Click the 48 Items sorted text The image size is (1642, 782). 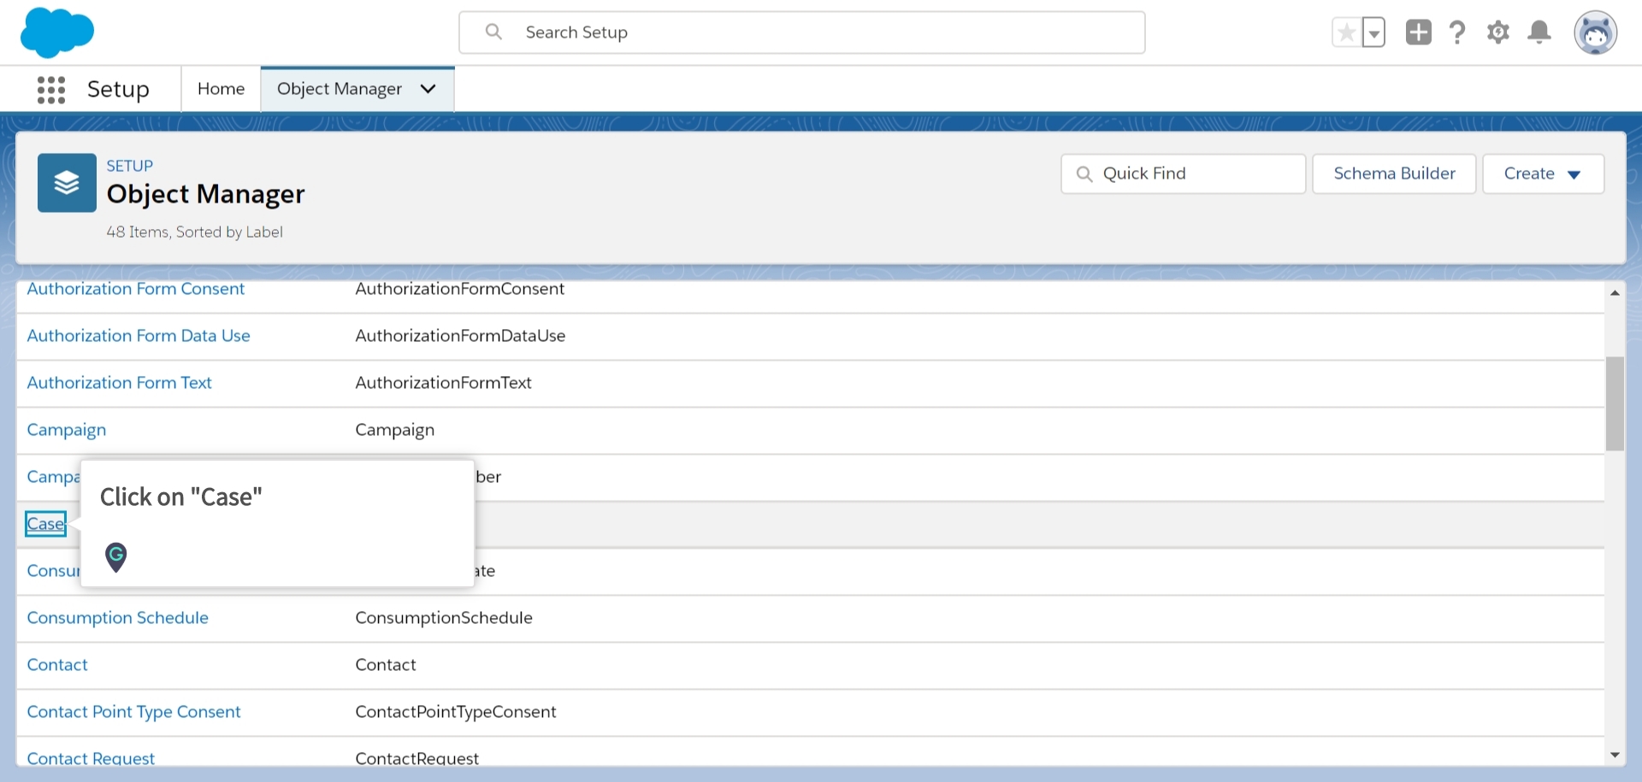pyautogui.click(x=194, y=232)
